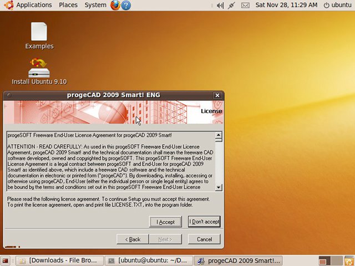Click the I Accept button
The image size is (355, 266).
[x=165, y=222]
